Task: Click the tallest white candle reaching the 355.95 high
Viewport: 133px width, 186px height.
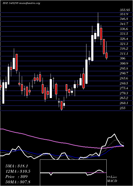Action: click(x=98, y=30)
